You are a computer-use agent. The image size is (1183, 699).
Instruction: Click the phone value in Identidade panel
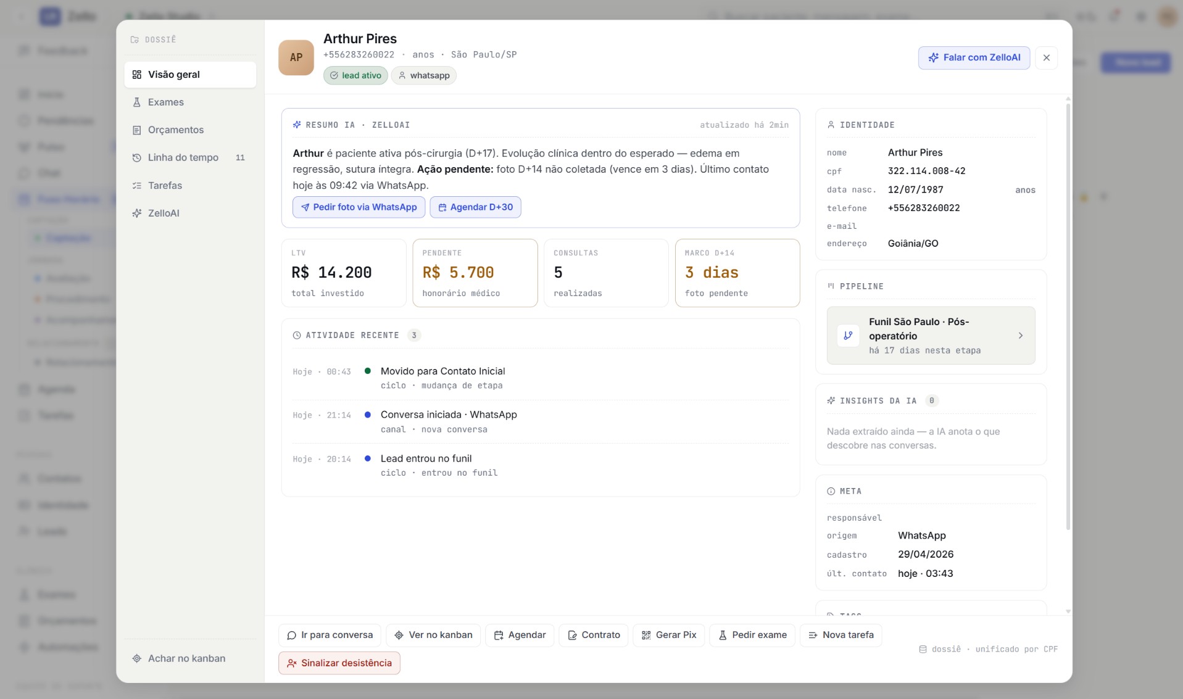(x=924, y=208)
